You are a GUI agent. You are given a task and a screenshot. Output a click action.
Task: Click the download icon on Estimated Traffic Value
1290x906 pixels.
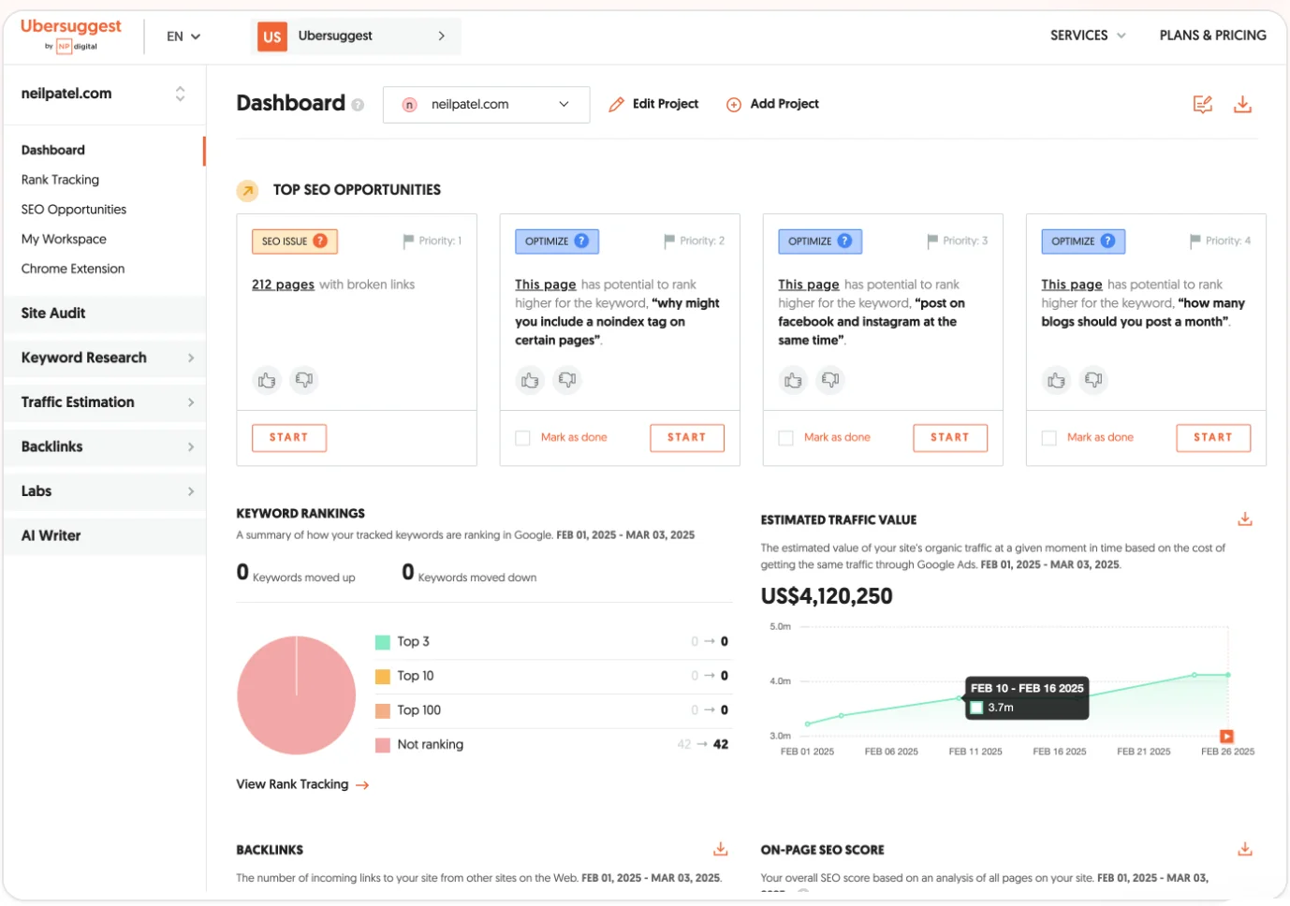click(x=1245, y=518)
